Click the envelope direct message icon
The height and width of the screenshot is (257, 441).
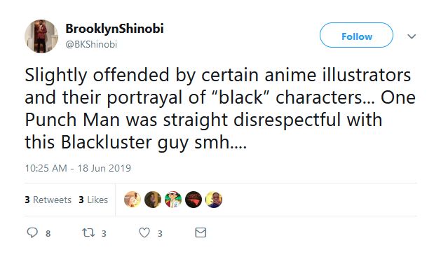coord(201,232)
